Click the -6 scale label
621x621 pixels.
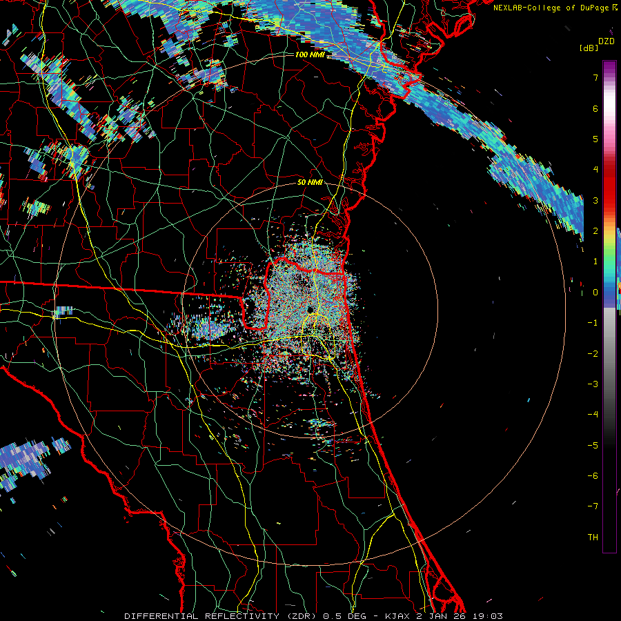click(x=593, y=476)
